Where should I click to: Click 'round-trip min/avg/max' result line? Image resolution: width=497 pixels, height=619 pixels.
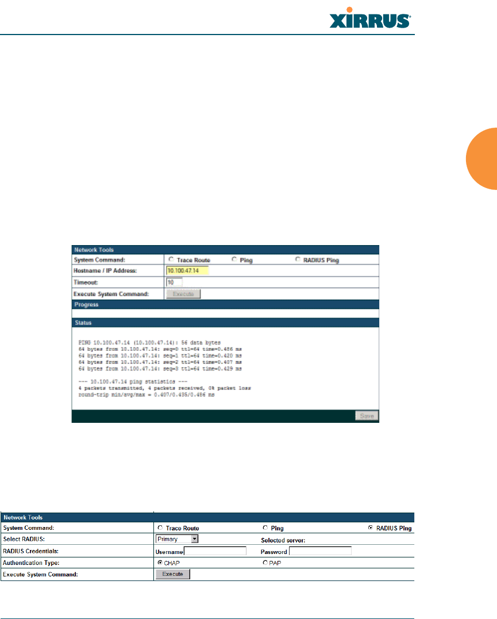147,395
